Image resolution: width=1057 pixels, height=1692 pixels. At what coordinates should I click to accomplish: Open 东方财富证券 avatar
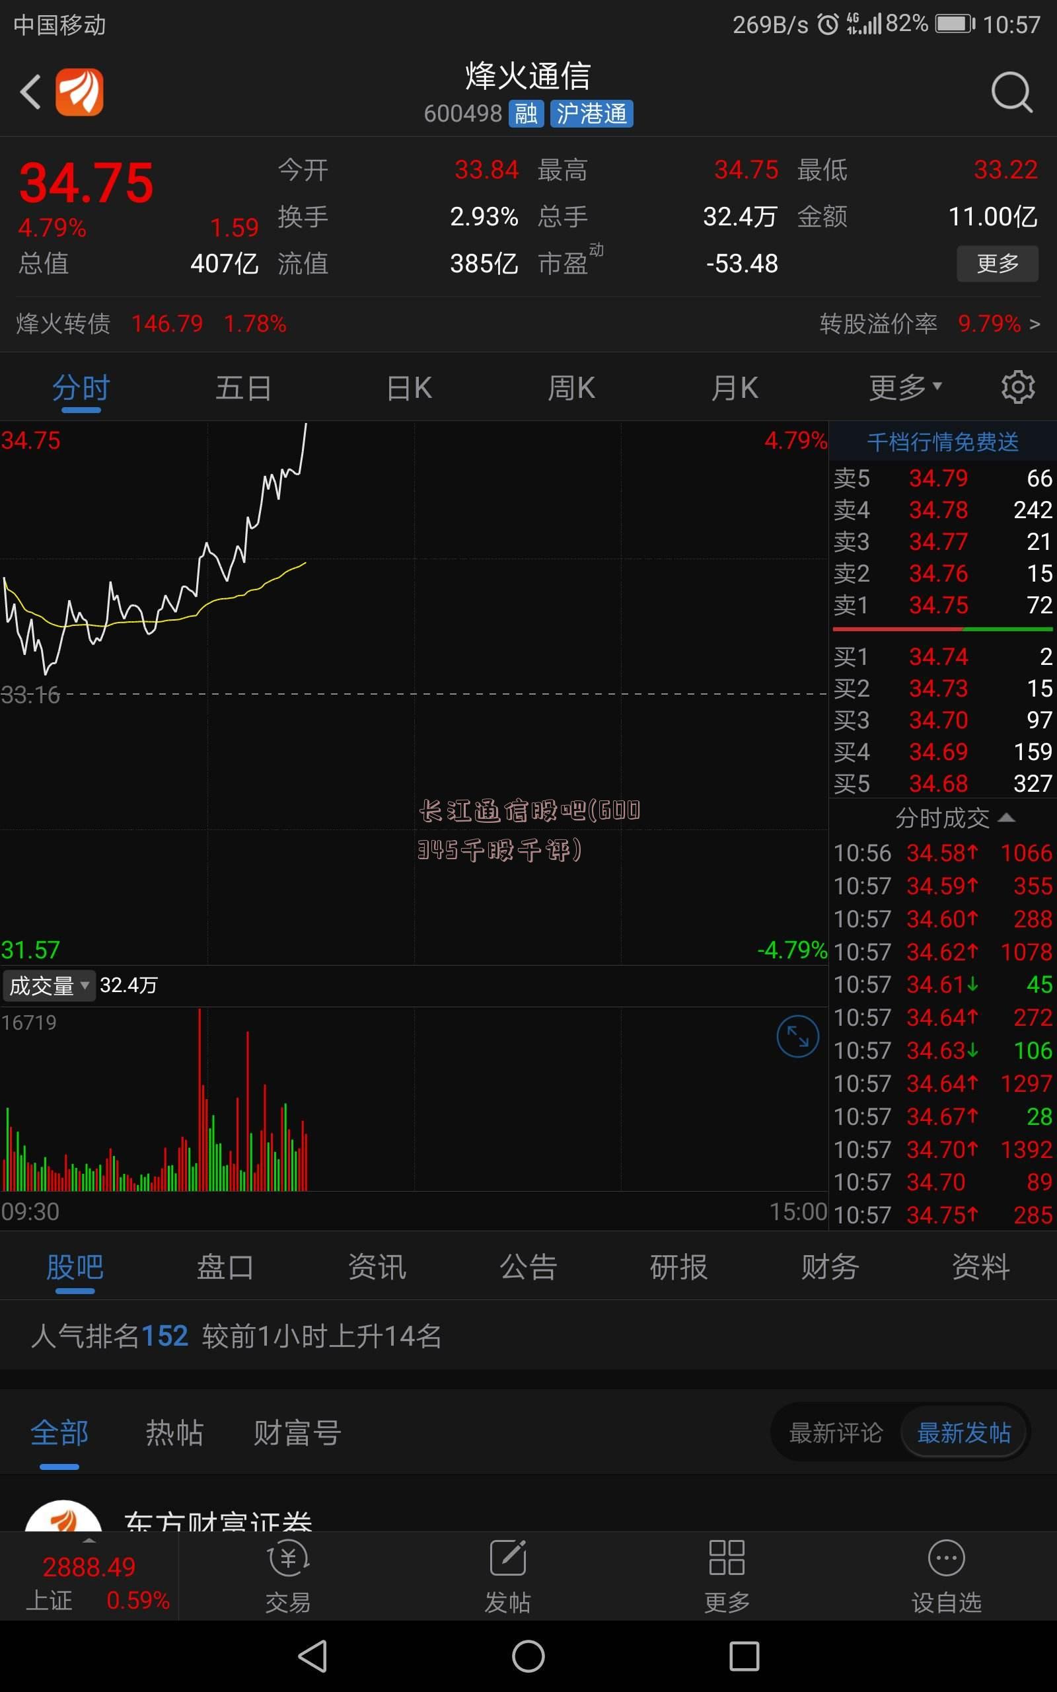[63, 1516]
